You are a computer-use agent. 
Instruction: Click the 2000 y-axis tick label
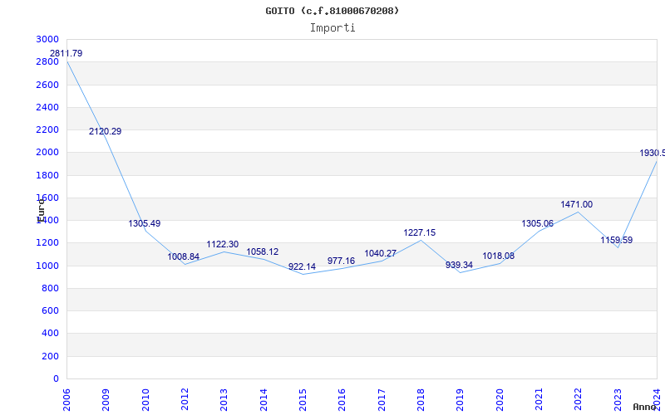click(47, 153)
